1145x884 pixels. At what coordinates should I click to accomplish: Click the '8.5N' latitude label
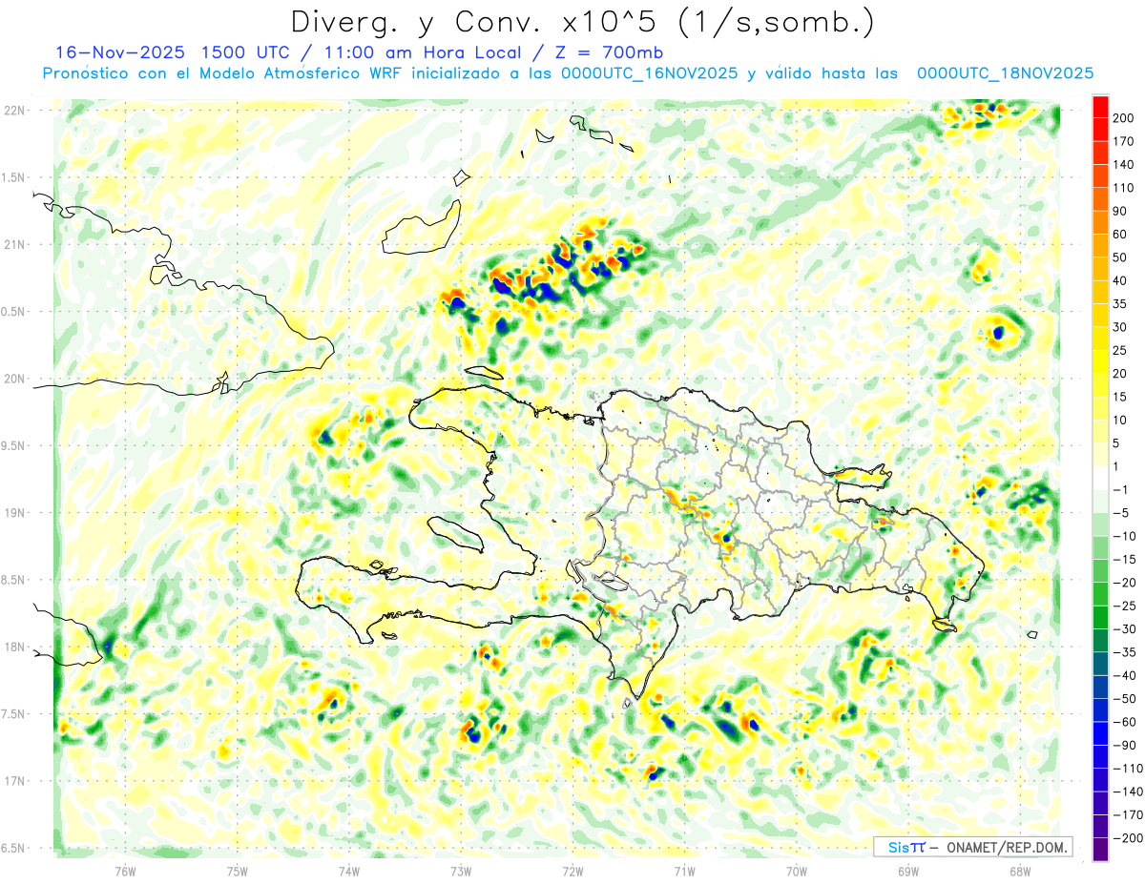coord(14,580)
